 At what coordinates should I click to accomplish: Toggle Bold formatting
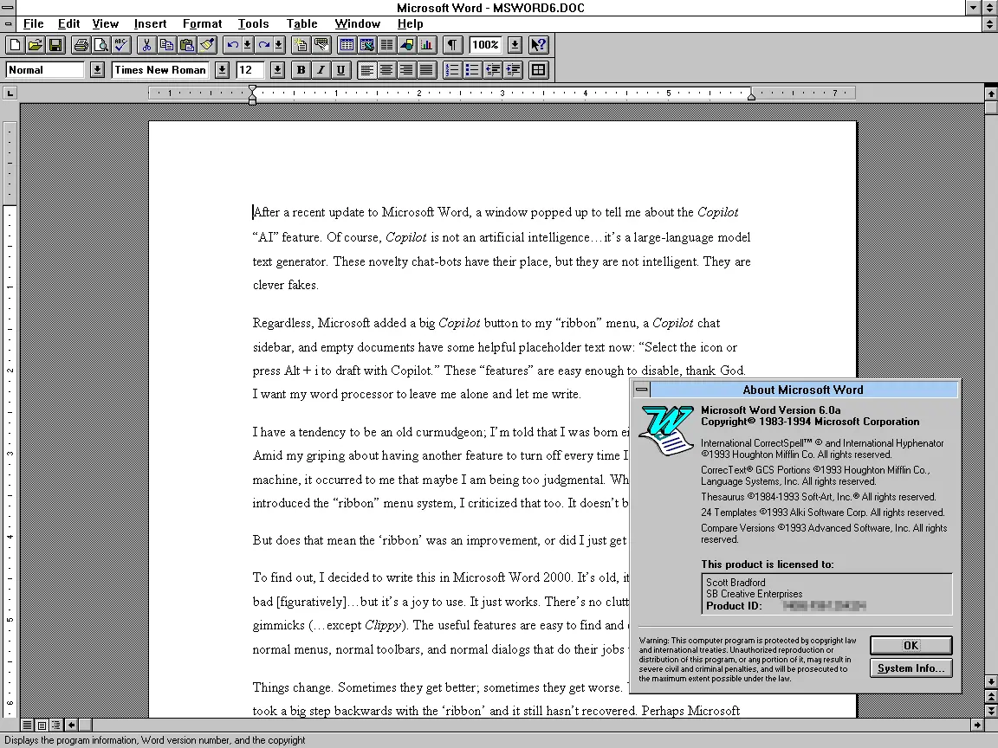[x=301, y=70]
